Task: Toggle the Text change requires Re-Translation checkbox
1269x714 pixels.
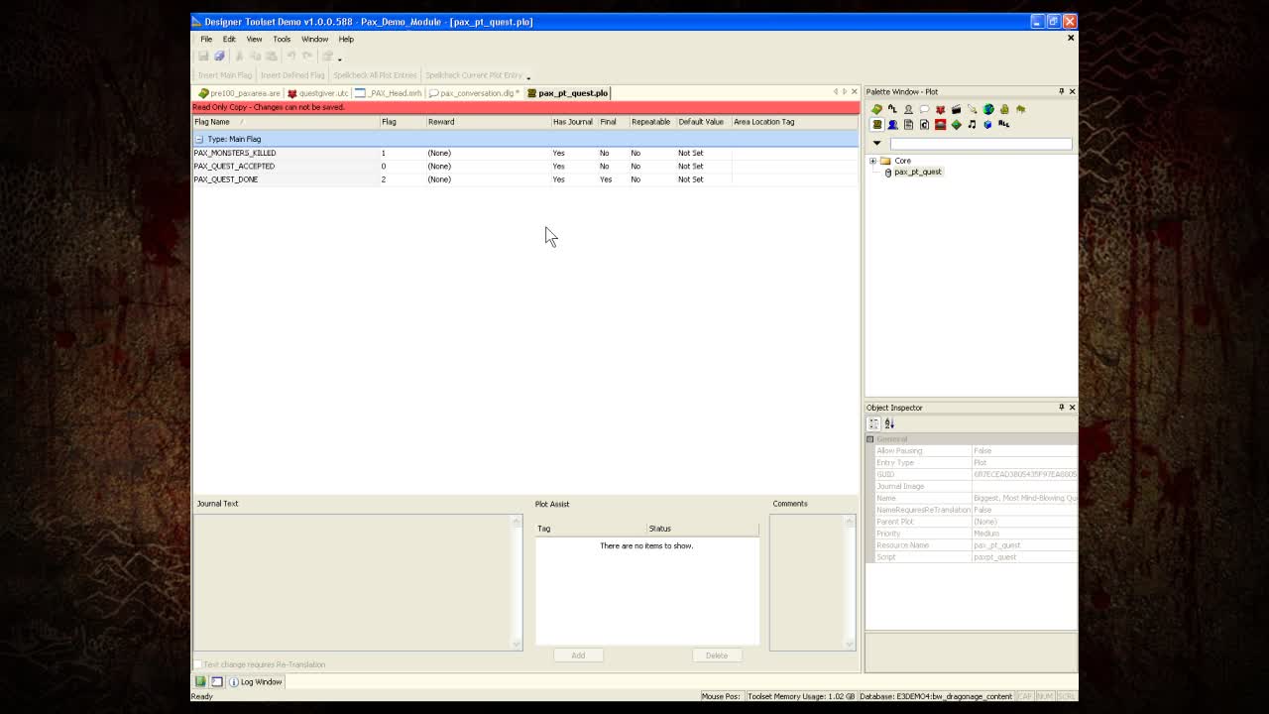Action: 198,664
